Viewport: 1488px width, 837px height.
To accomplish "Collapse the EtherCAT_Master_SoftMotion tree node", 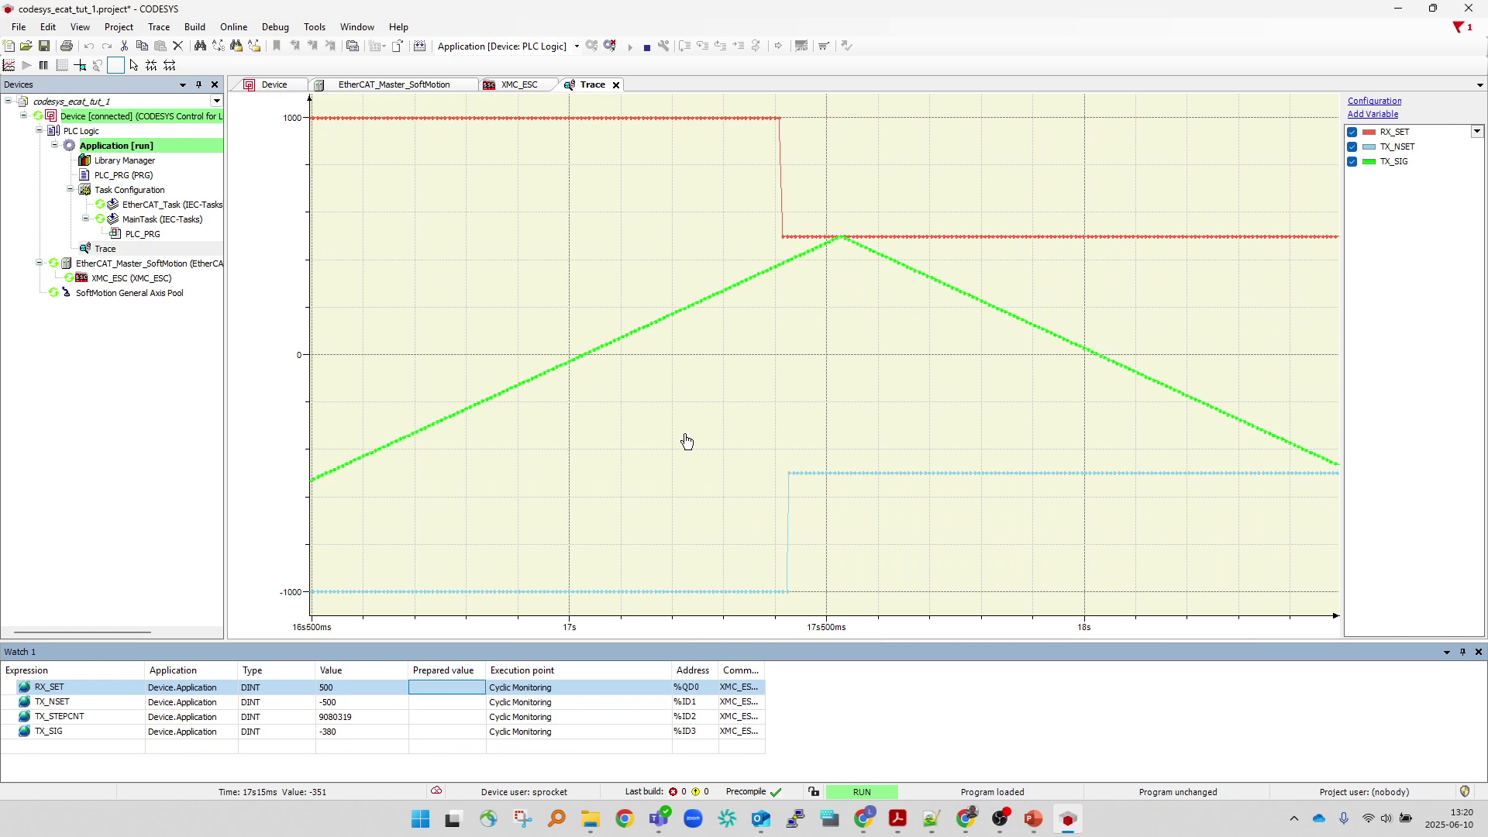I will click(x=39, y=263).
